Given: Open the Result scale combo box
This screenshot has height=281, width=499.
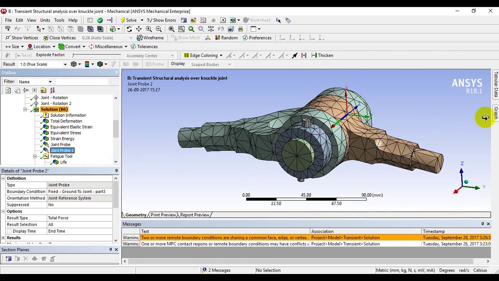Looking at the screenshot, I should [x=43, y=64].
